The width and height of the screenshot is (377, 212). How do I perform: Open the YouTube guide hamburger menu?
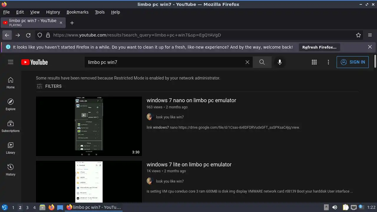11,62
